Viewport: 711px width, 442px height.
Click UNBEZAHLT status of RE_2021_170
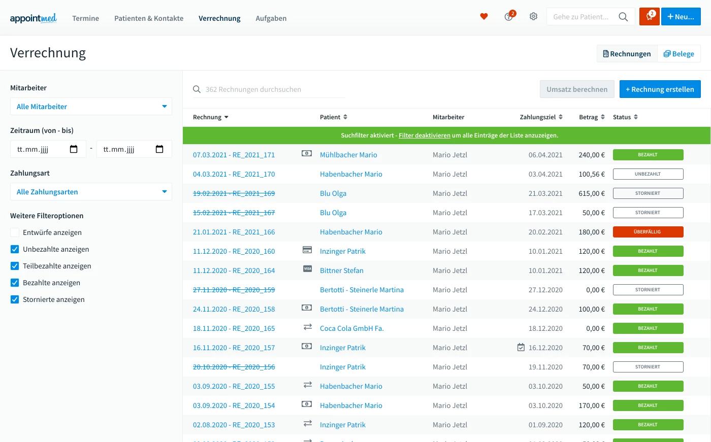(x=648, y=174)
